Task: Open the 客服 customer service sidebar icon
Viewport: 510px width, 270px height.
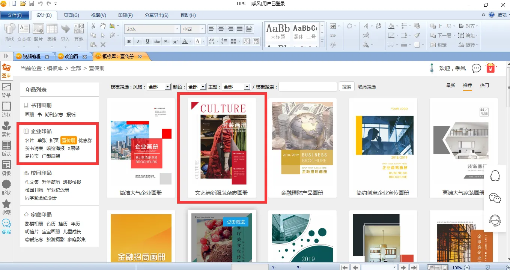Action: 6,226
